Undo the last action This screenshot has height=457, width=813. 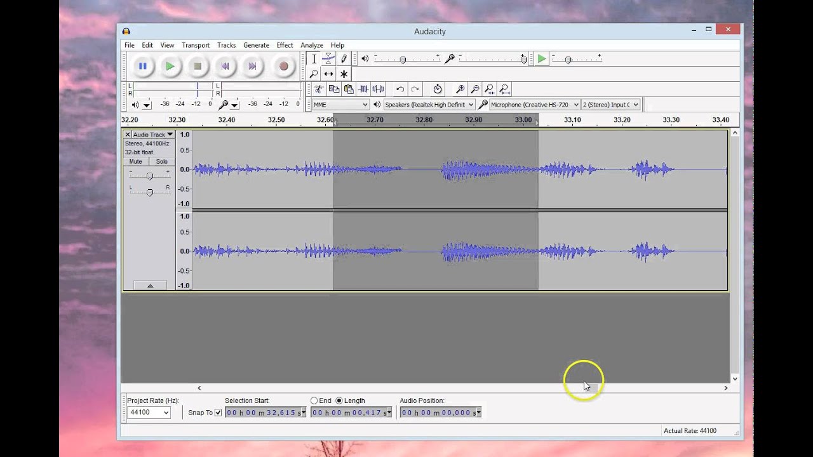[x=400, y=89]
